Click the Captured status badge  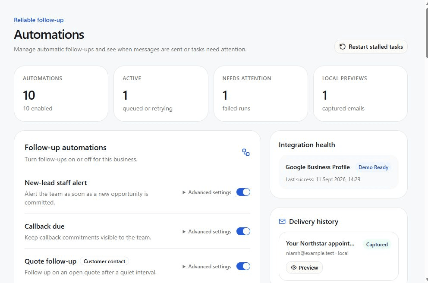[x=377, y=245]
